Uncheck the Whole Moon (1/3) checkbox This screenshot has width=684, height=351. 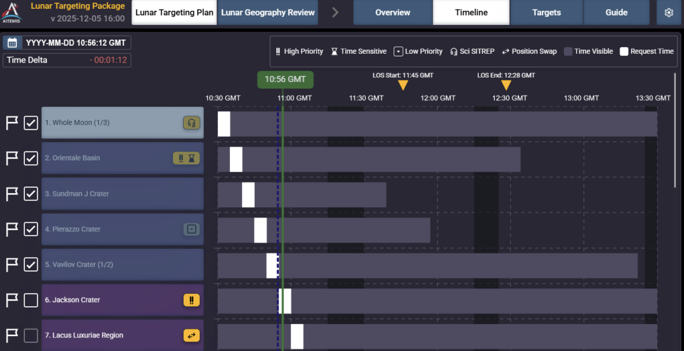31,123
